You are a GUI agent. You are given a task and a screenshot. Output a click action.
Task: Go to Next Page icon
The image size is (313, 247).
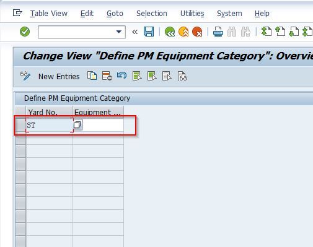(x=294, y=32)
